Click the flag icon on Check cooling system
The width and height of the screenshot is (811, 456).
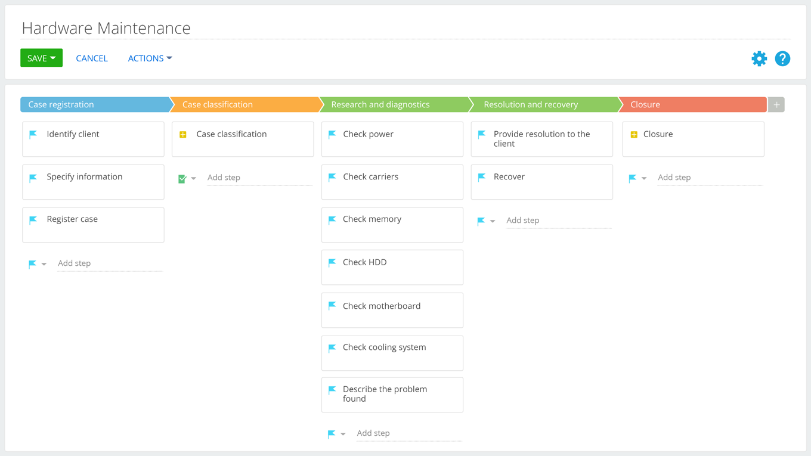pos(332,348)
